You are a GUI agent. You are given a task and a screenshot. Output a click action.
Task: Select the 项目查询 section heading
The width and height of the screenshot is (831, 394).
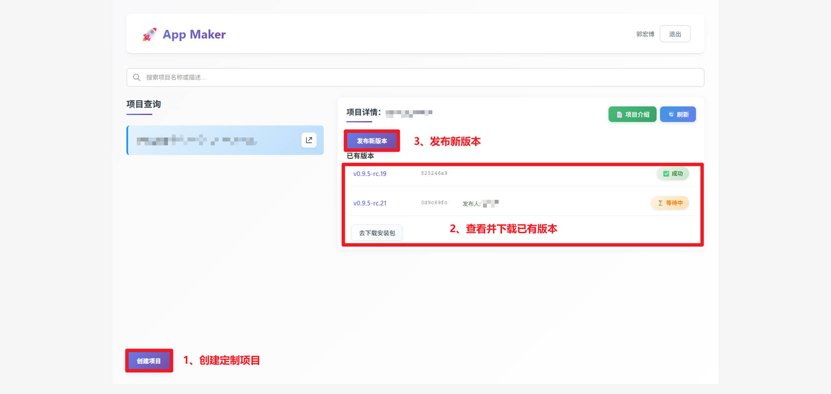(x=144, y=104)
